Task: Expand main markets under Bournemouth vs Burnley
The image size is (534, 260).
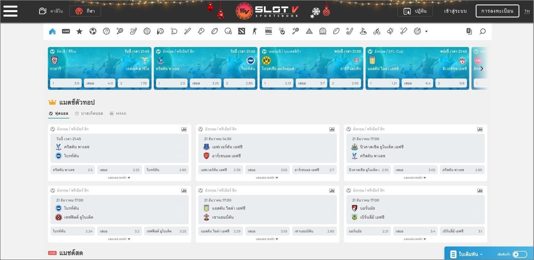Action: (415, 239)
